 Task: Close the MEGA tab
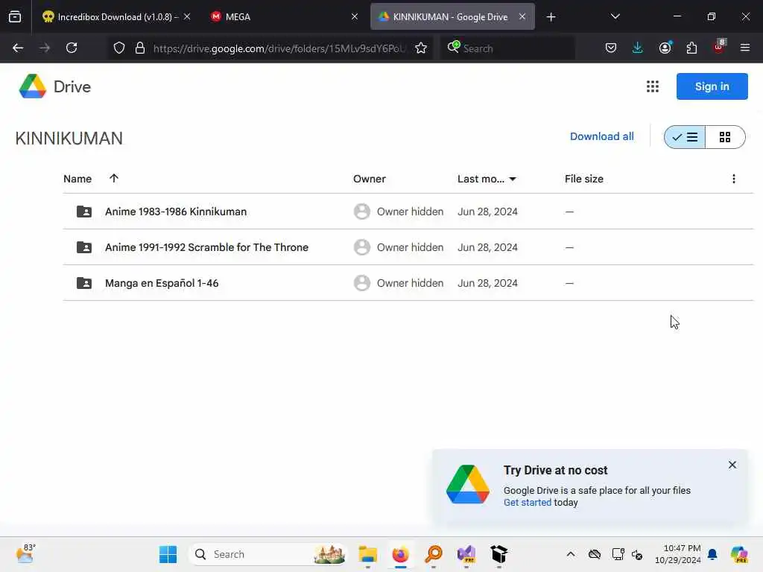point(355,16)
